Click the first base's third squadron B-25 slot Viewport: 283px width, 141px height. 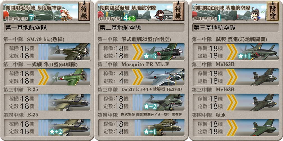(x=47, y=102)
